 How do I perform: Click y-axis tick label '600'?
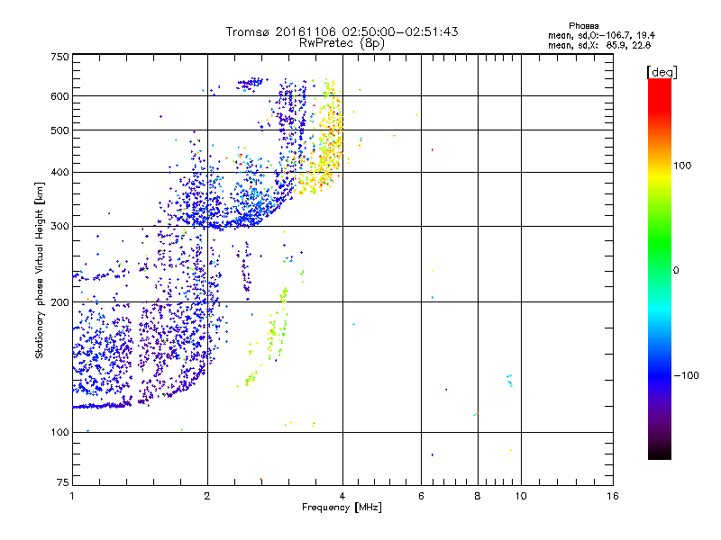(x=59, y=96)
